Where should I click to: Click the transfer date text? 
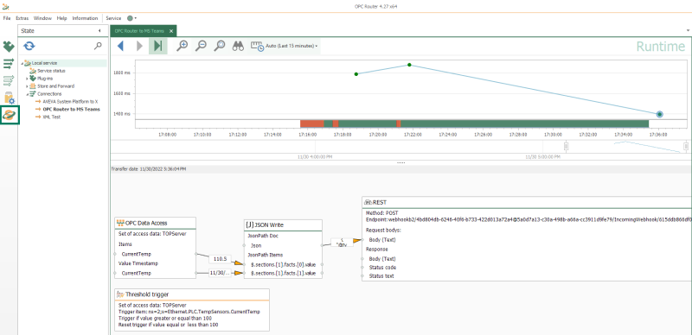(x=148, y=169)
